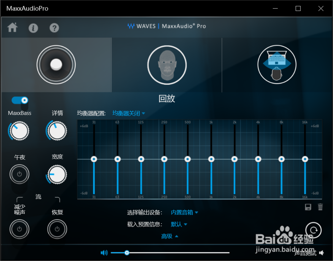Click the circular reset arrow button
The height and width of the screenshot is (261, 333).
(x=313, y=230)
